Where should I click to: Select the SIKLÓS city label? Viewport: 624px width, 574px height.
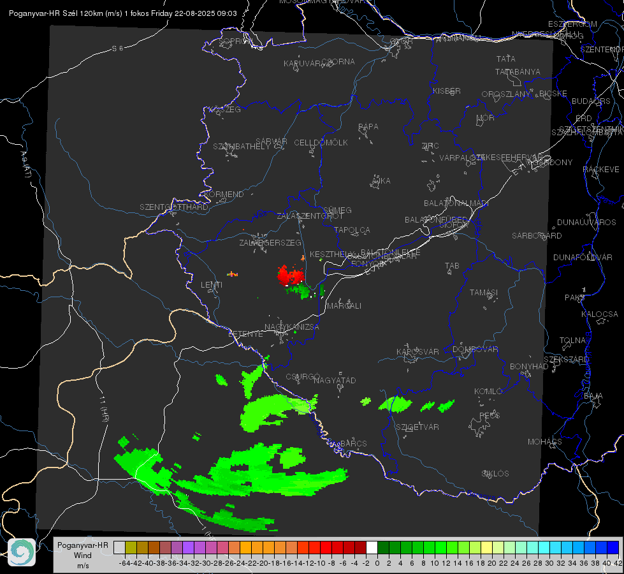(x=495, y=474)
